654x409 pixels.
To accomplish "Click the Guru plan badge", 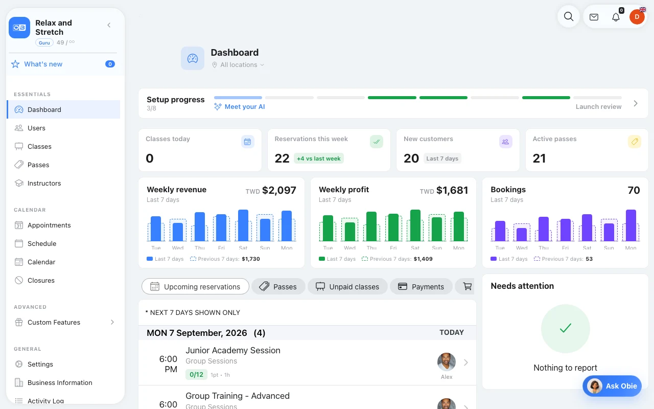I will coord(44,43).
